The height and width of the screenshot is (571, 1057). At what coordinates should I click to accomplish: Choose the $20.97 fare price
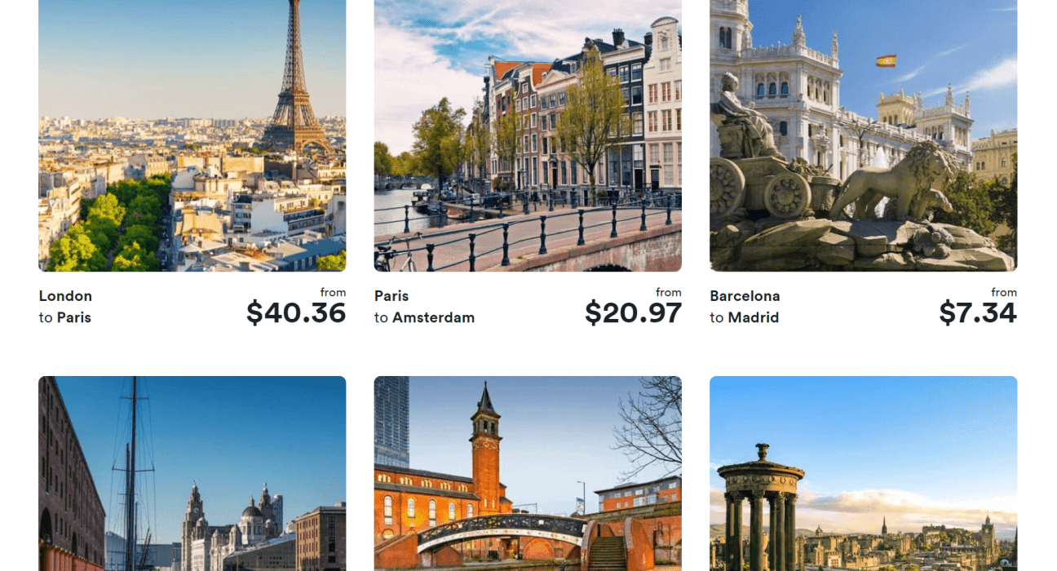633,312
